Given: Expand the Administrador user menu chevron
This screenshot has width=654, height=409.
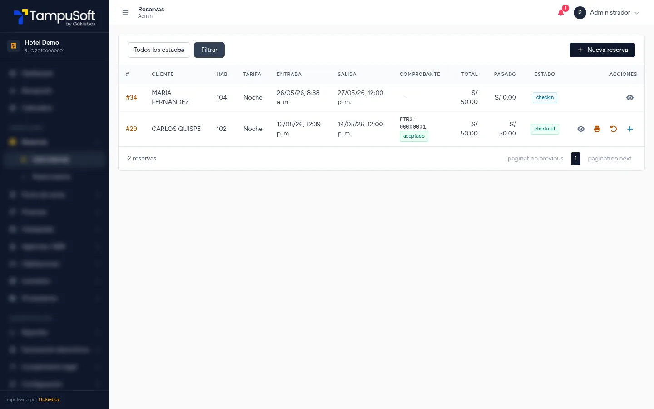Looking at the screenshot, I should pyautogui.click(x=637, y=13).
